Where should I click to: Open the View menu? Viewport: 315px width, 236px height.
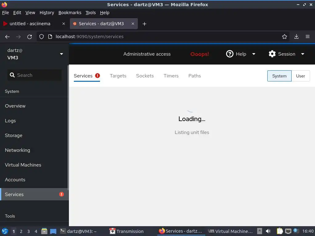tap(30, 13)
